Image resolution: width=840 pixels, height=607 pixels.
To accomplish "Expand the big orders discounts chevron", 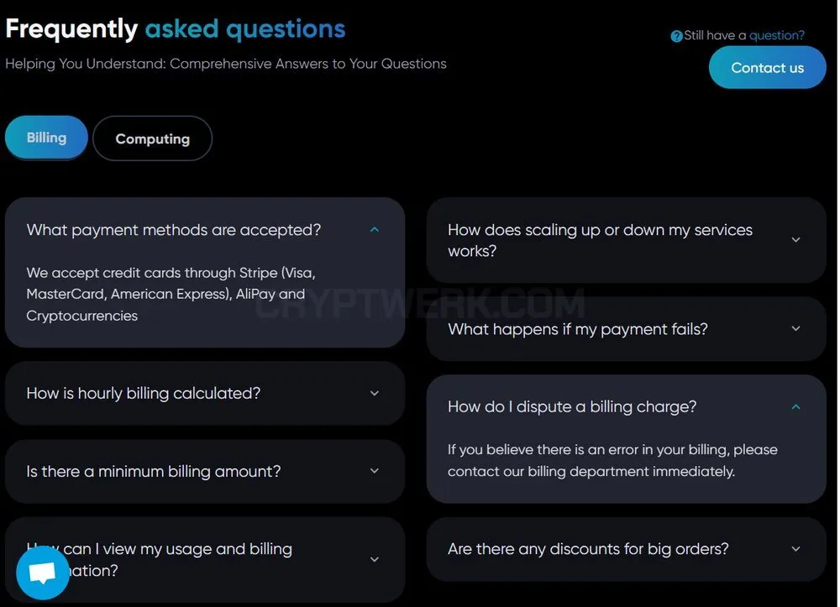I will [x=795, y=549].
